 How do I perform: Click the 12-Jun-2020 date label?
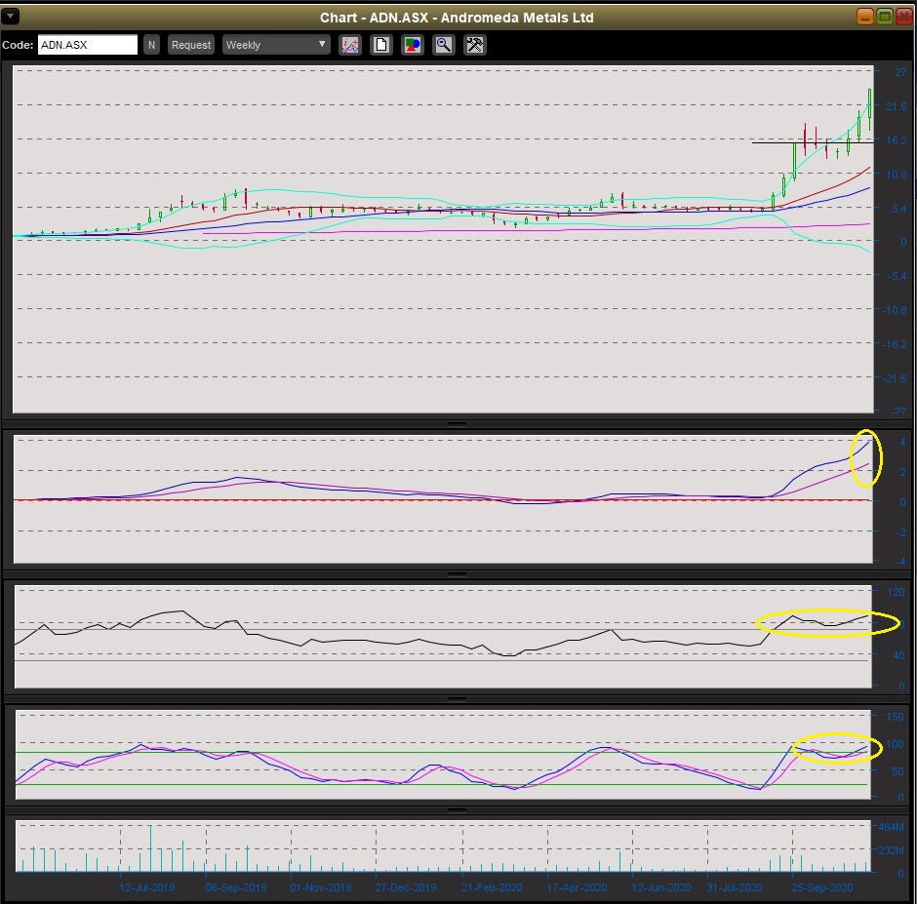[660, 887]
